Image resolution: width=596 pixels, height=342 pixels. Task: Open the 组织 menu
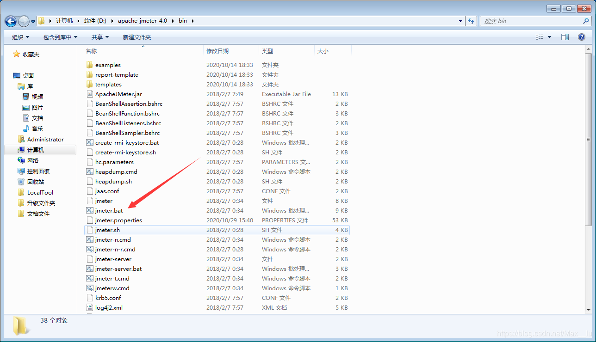coord(20,37)
